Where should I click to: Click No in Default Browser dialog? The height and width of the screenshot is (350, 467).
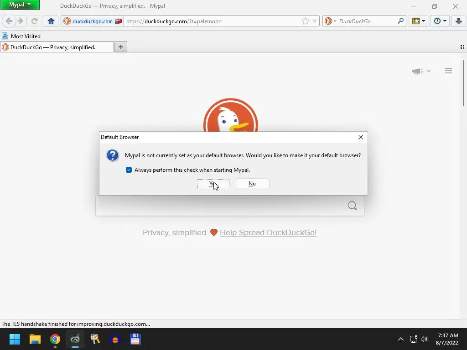[252, 184]
